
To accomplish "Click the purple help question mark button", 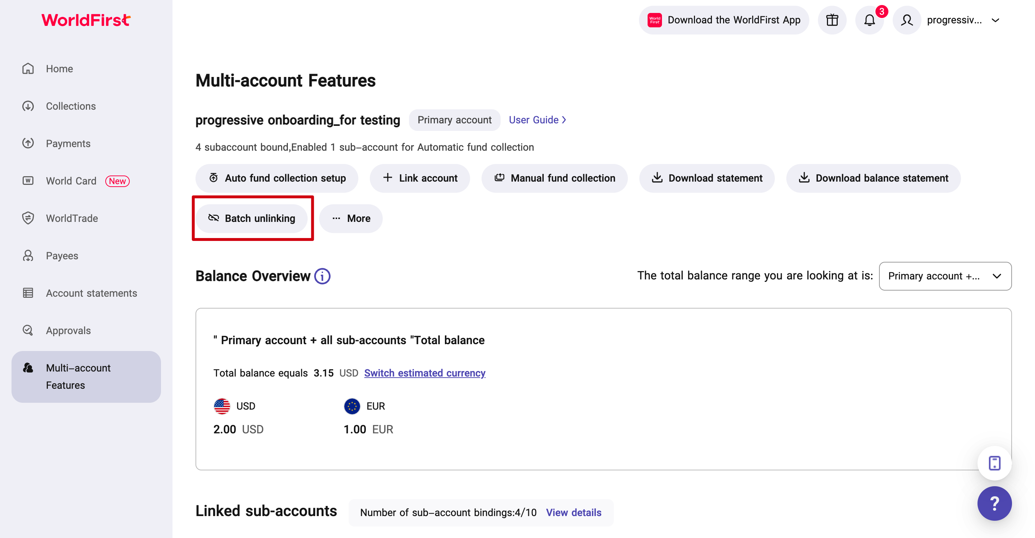I will tap(994, 503).
